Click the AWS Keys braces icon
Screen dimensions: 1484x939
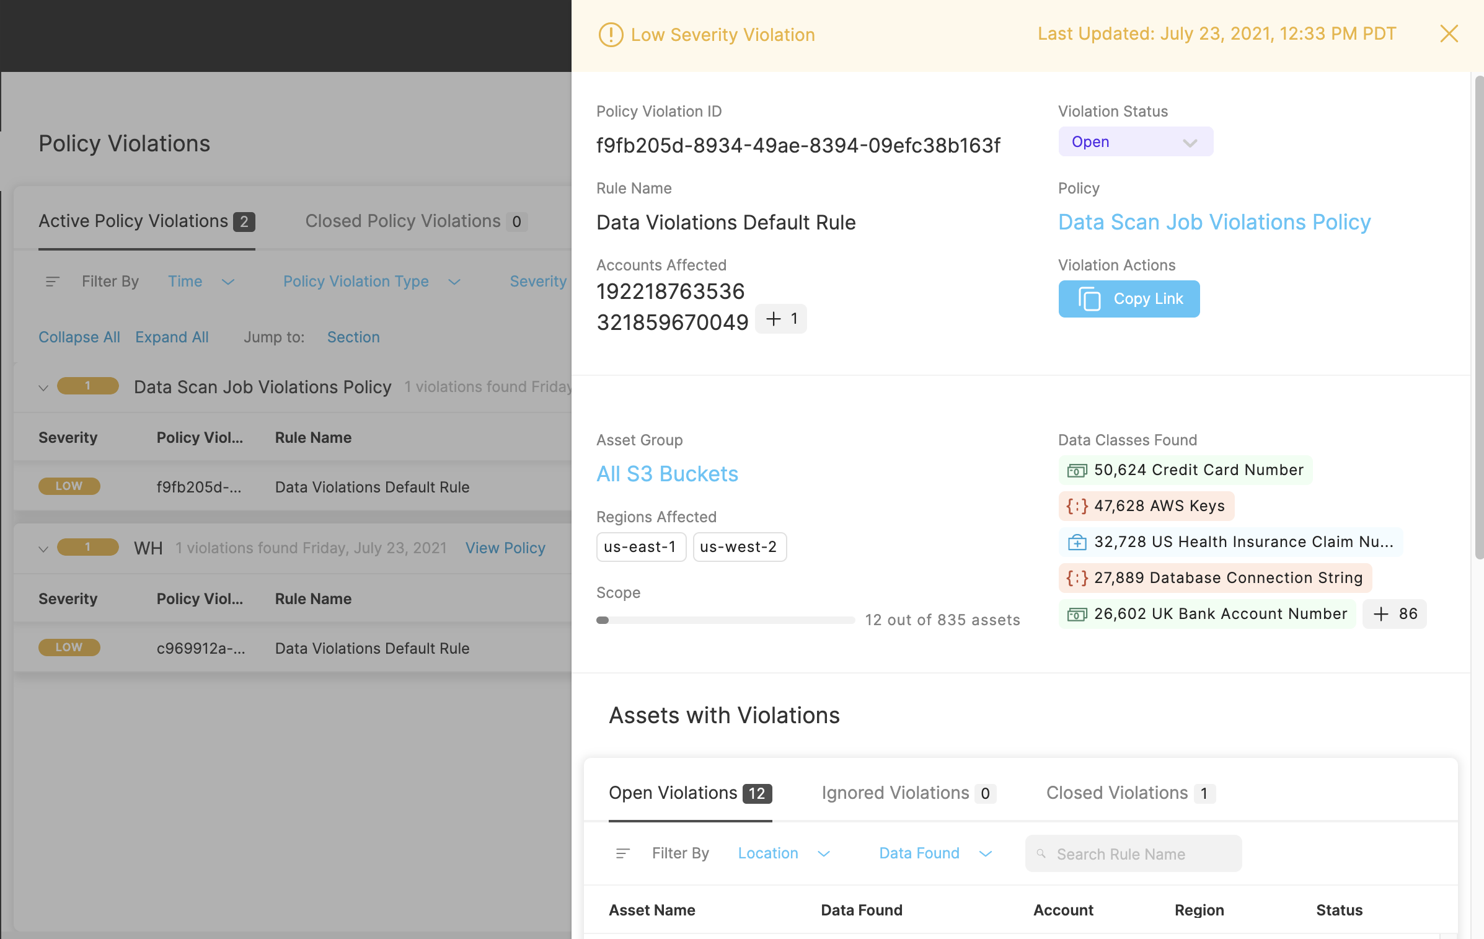pyautogui.click(x=1077, y=506)
